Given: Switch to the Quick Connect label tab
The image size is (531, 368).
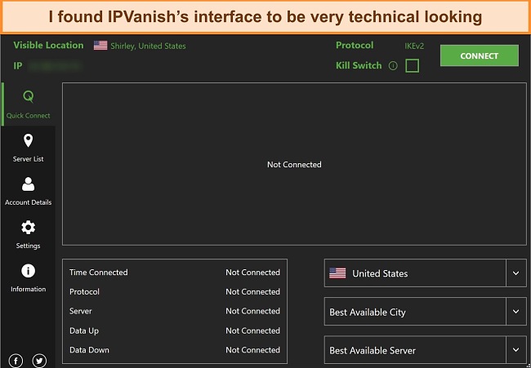Looking at the screenshot, I should coord(28,116).
